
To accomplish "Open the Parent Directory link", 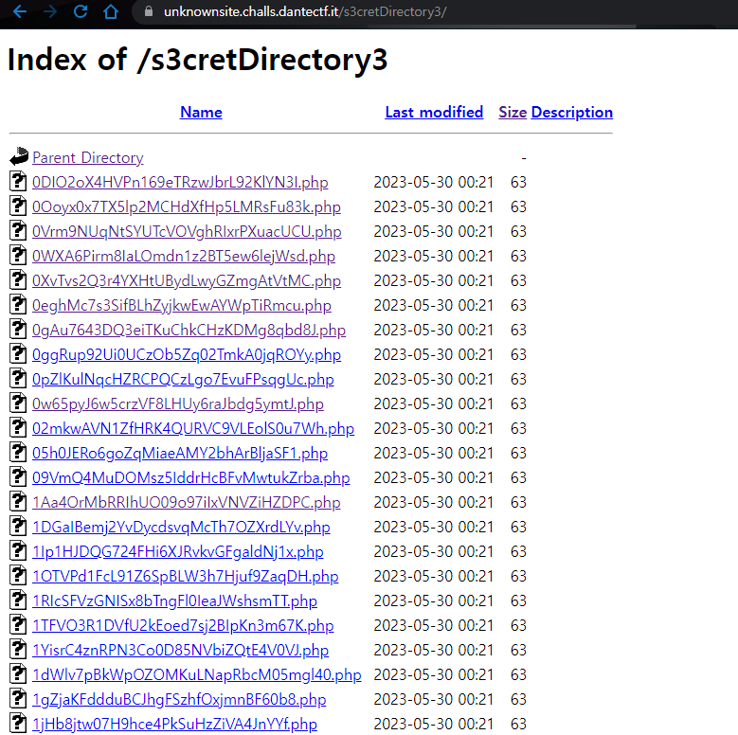I will [x=88, y=157].
